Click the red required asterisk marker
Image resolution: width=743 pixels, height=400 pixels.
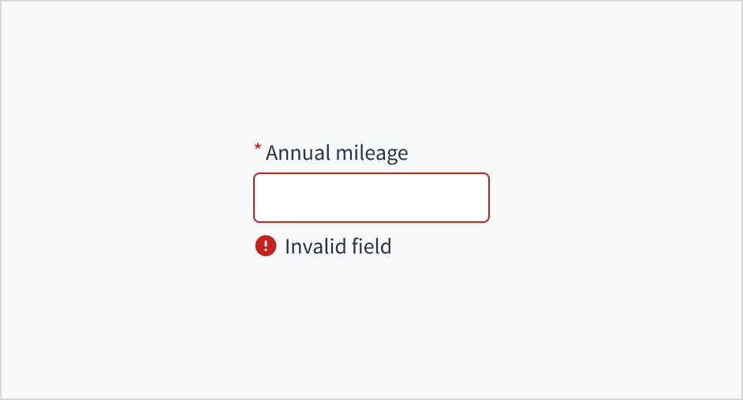click(257, 148)
